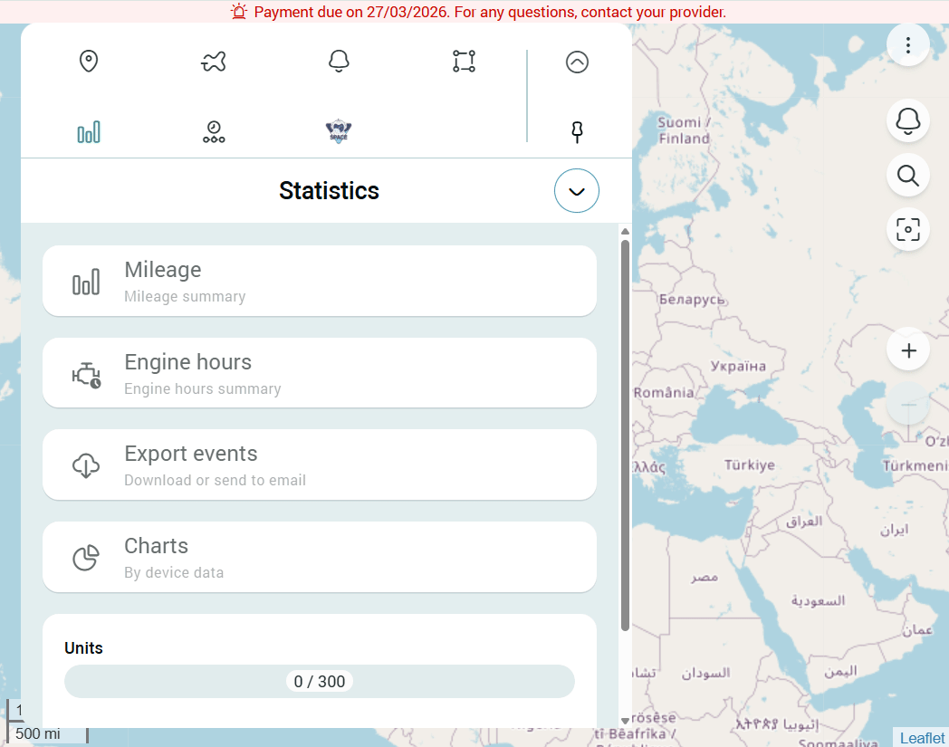
Task: Click the bar chart statistics icon
Action: 89,133
